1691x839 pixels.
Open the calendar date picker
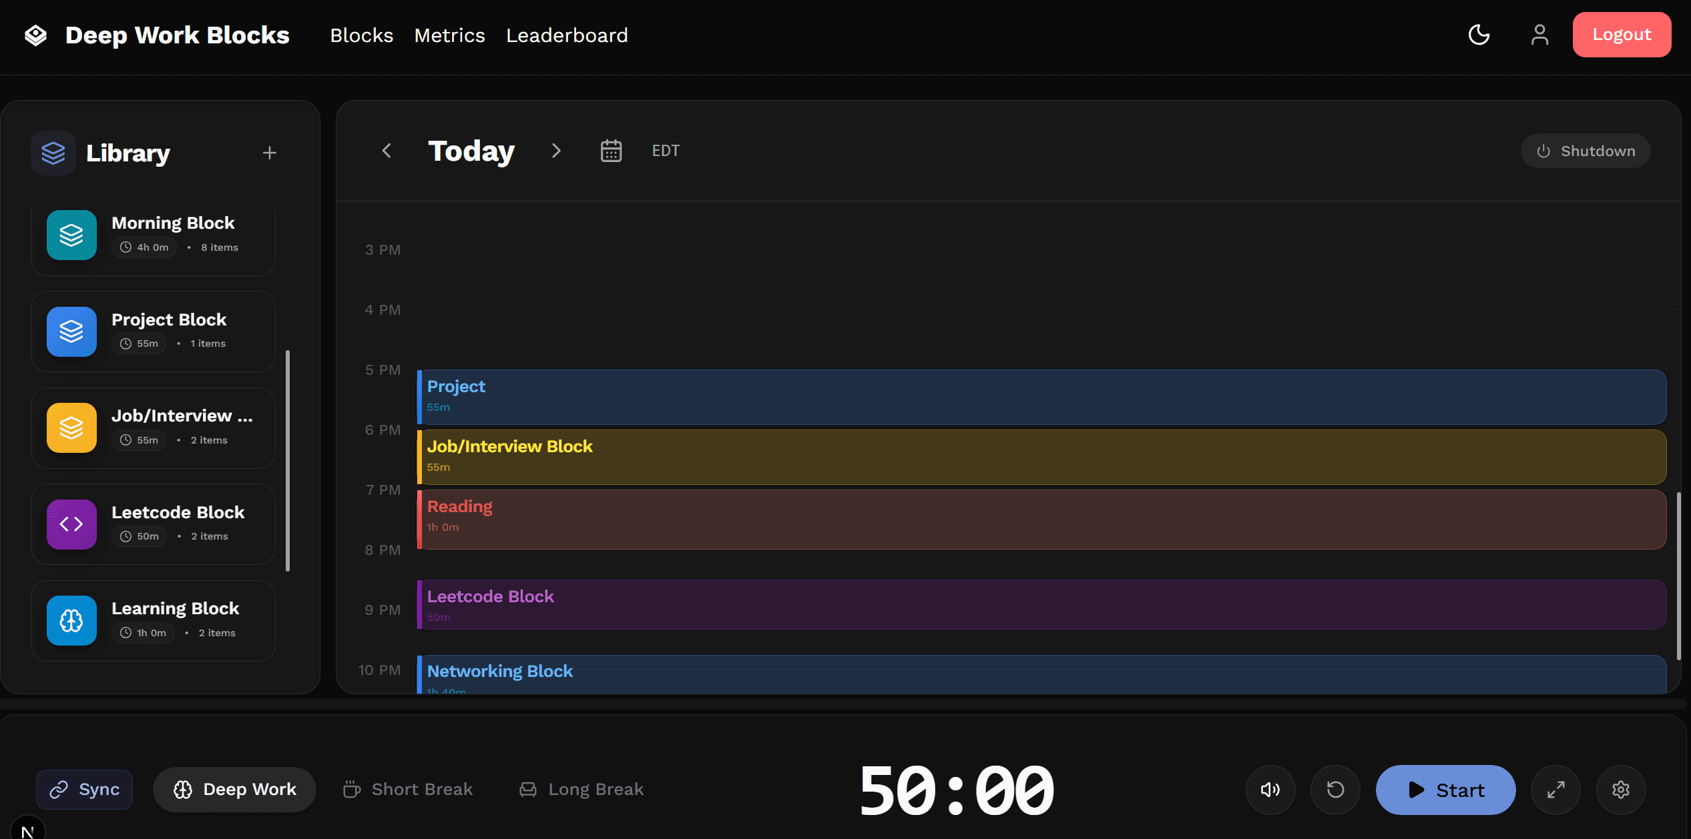click(611, 151)
